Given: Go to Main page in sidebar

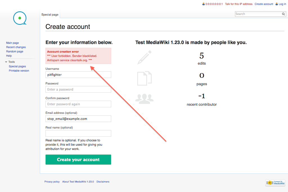Looking at the screenshot, I should tap(12, 43).
